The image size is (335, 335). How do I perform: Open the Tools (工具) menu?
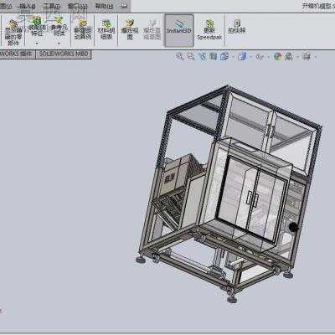pyautogui.click(x=52, y=6)
